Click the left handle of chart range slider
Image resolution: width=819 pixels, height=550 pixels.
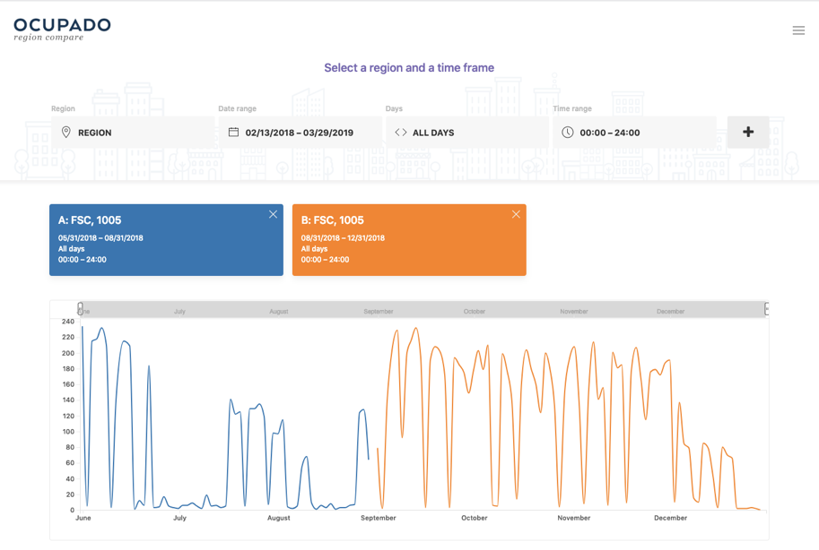click(81, 309)
